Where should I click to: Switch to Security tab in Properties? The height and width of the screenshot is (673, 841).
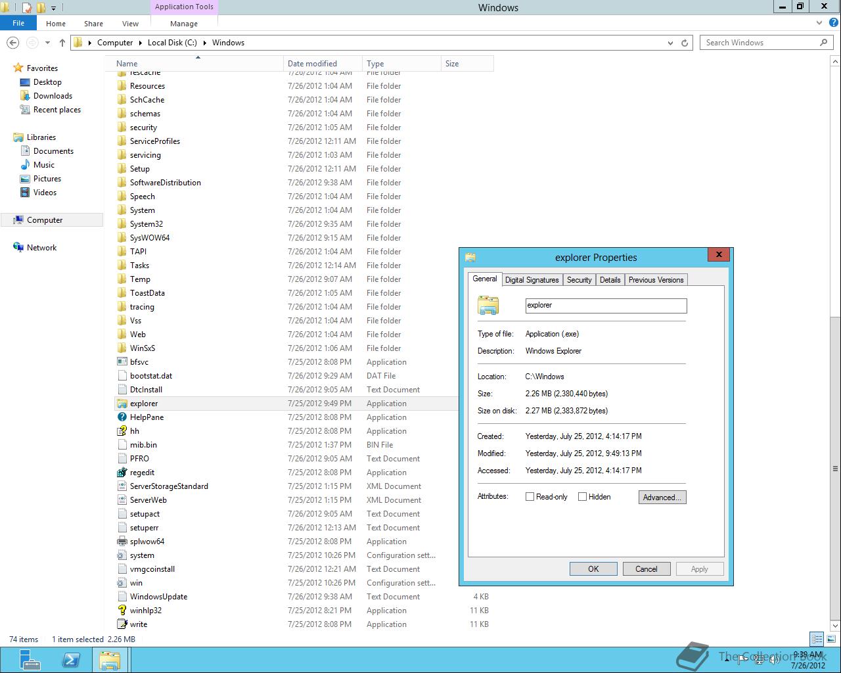coord(580,280)
